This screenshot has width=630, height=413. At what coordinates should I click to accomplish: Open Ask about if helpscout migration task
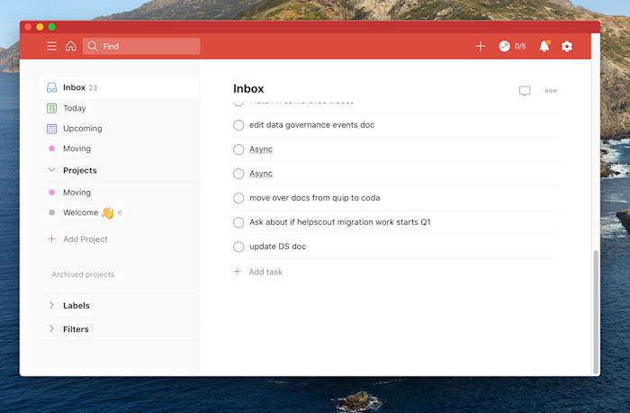coord(340,222)
